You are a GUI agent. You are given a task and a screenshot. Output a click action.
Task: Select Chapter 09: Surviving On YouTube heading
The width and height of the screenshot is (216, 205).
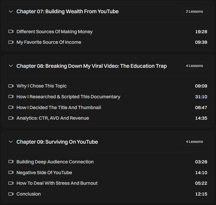pyautogui.click(x=57, y=142)
